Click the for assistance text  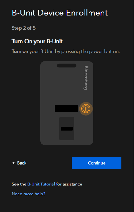tap(69, 184)
